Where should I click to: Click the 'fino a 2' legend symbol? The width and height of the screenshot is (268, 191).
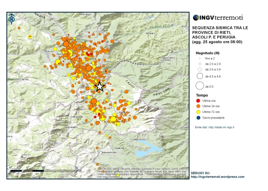pyautogui.click(x=199, y=58)
